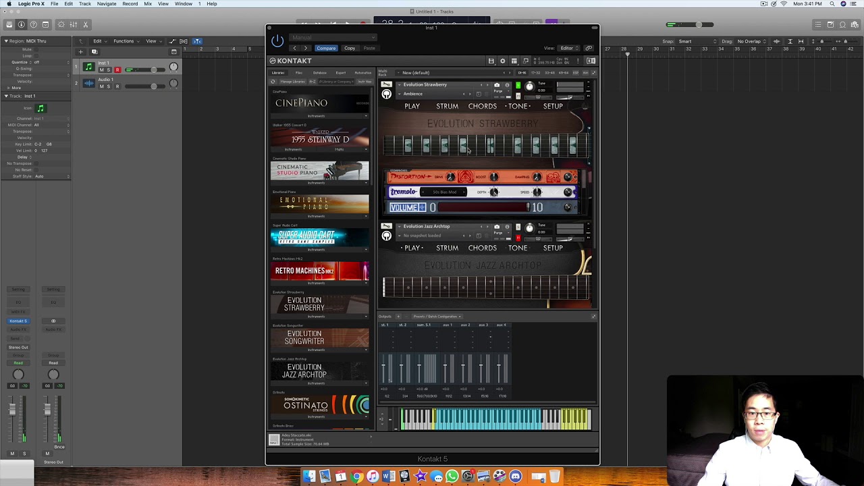Open Smart Controls dial icon in Logic
The image size is (864, 486).
61,24
